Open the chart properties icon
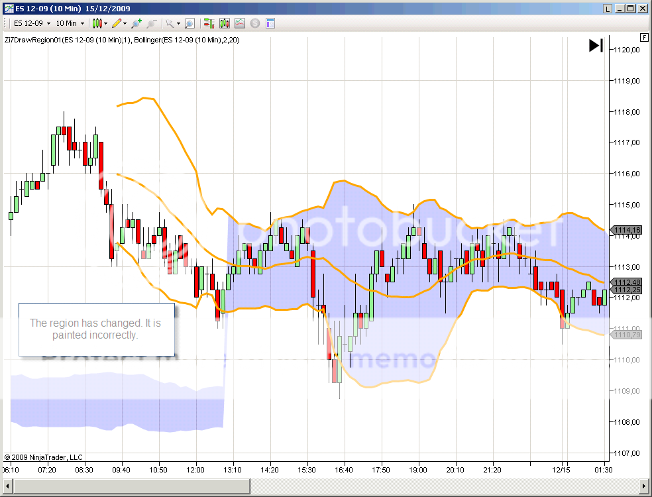652x497 pixels. 270,23
